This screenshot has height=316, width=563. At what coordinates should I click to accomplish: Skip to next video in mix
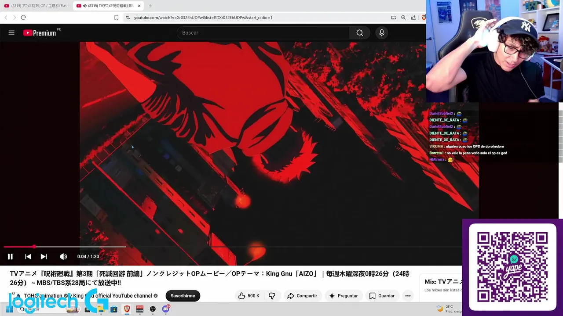coord(44,257)
